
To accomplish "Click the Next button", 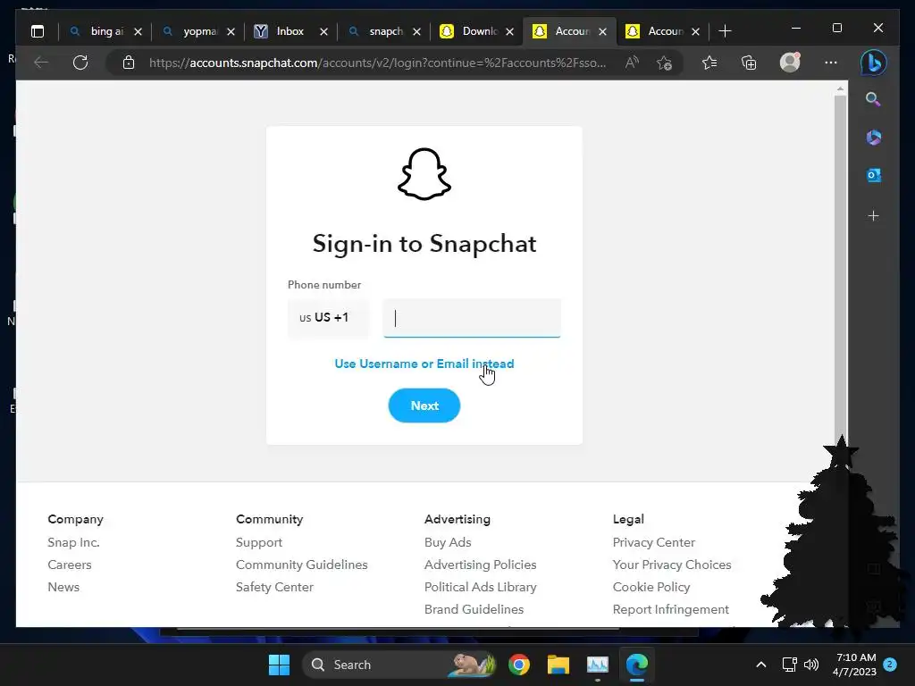I will (x=424, y=406).
